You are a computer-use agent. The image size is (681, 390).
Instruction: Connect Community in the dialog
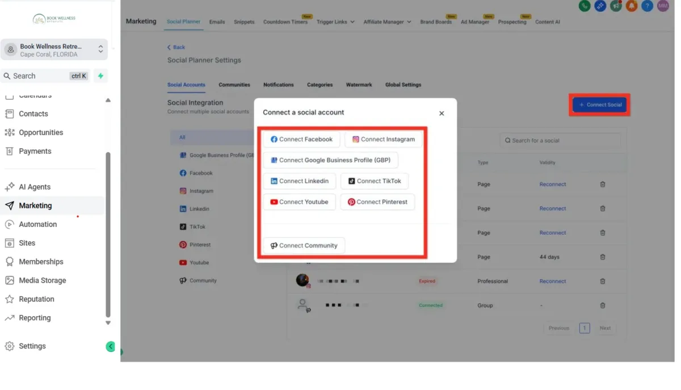click(304, 245)
